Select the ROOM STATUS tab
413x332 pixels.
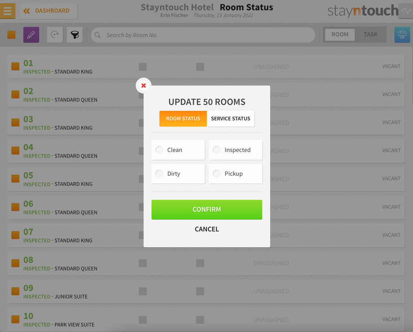coord(183,119)
